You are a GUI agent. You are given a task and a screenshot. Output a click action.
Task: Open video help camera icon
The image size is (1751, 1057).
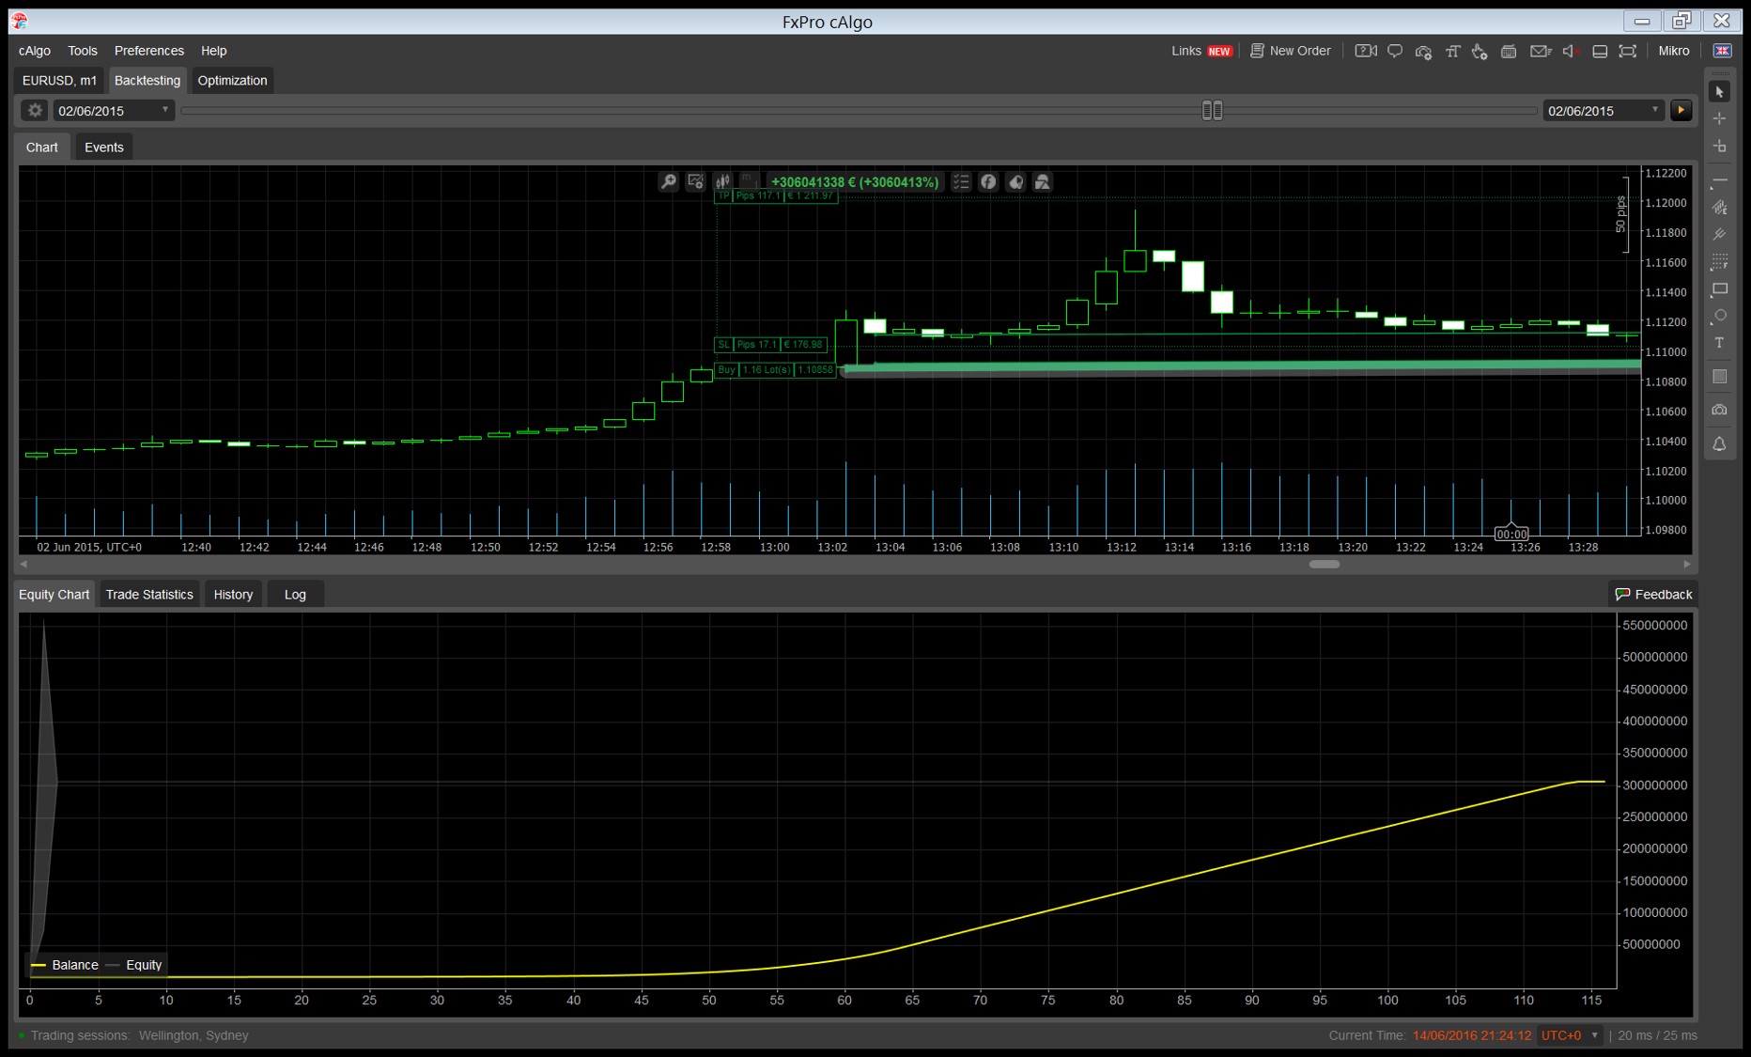click(1366, 51)
